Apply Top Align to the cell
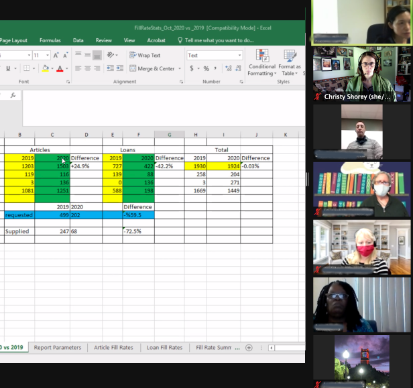This screenshot has height=388, width=413. (x=78, y=54)
